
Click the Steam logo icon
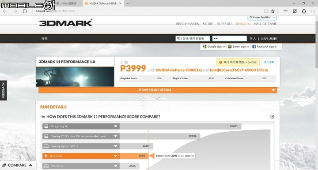[x=230, y=47]
